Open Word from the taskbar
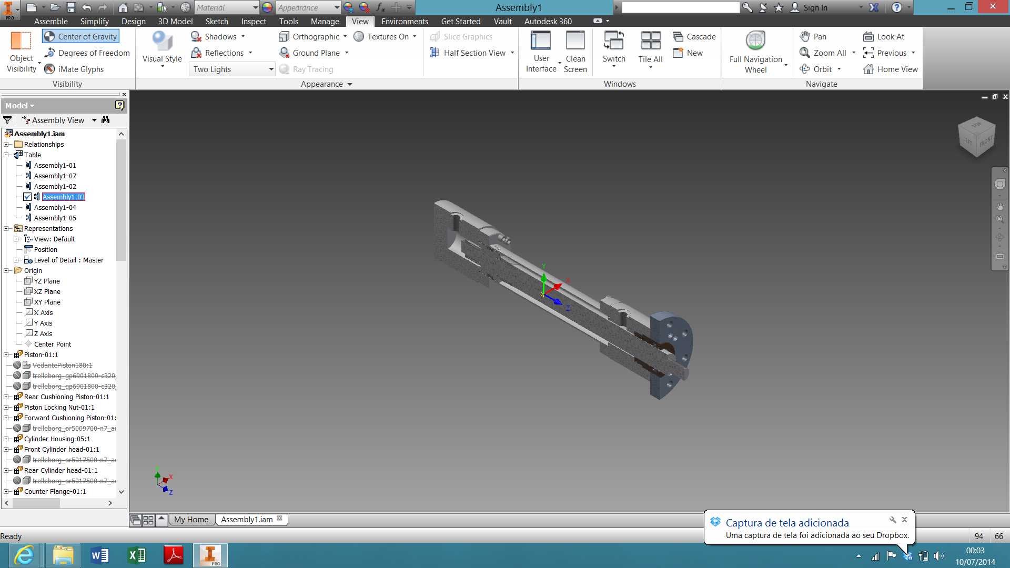The width and height of the screenshot is (1010, 568). pos(100,555)
